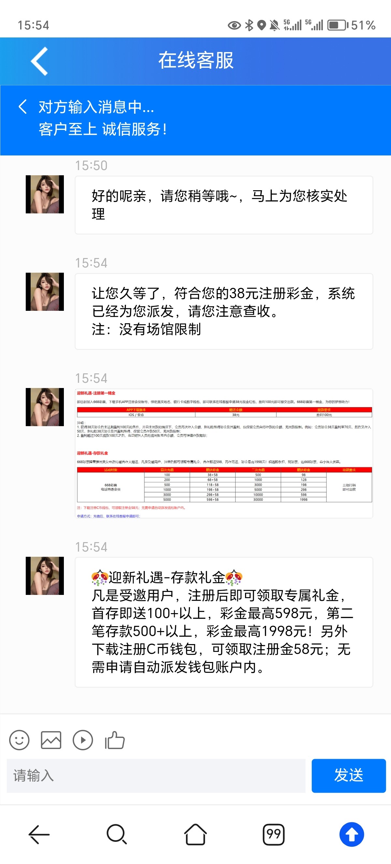This screenshot has height=864, width=391.
Task: Open the browser search icon
Action: point(117,834)
